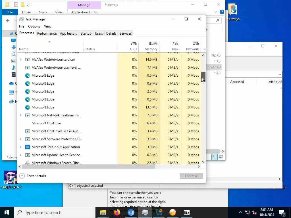Open the View ribbon tab in File Explorer
291x218 pixels.
(59, 12)
